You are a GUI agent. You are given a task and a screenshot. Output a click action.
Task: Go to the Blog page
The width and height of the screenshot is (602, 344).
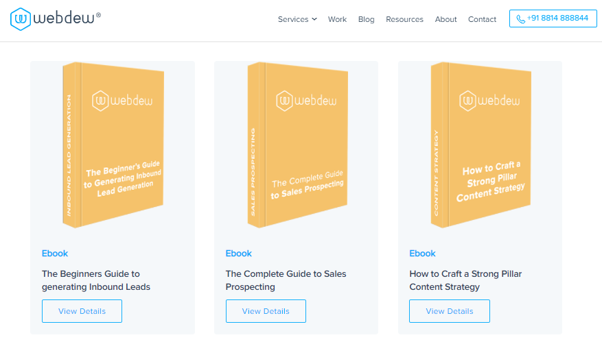pos(366,19)
